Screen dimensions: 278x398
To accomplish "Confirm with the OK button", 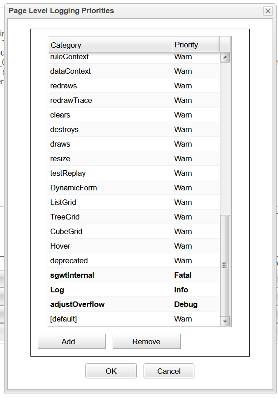I will (x=111, y=371).
